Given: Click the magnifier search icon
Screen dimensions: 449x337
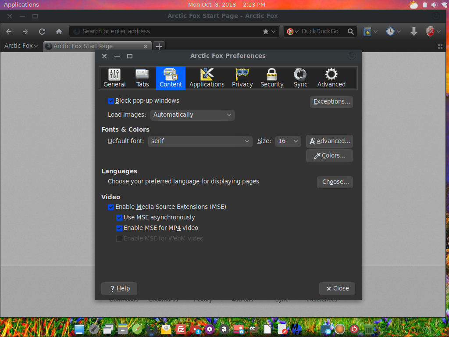Looking at the screenshot, I should [351, 32].
